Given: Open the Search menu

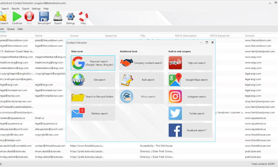Looking at the screenshot, I should point(5,9).
